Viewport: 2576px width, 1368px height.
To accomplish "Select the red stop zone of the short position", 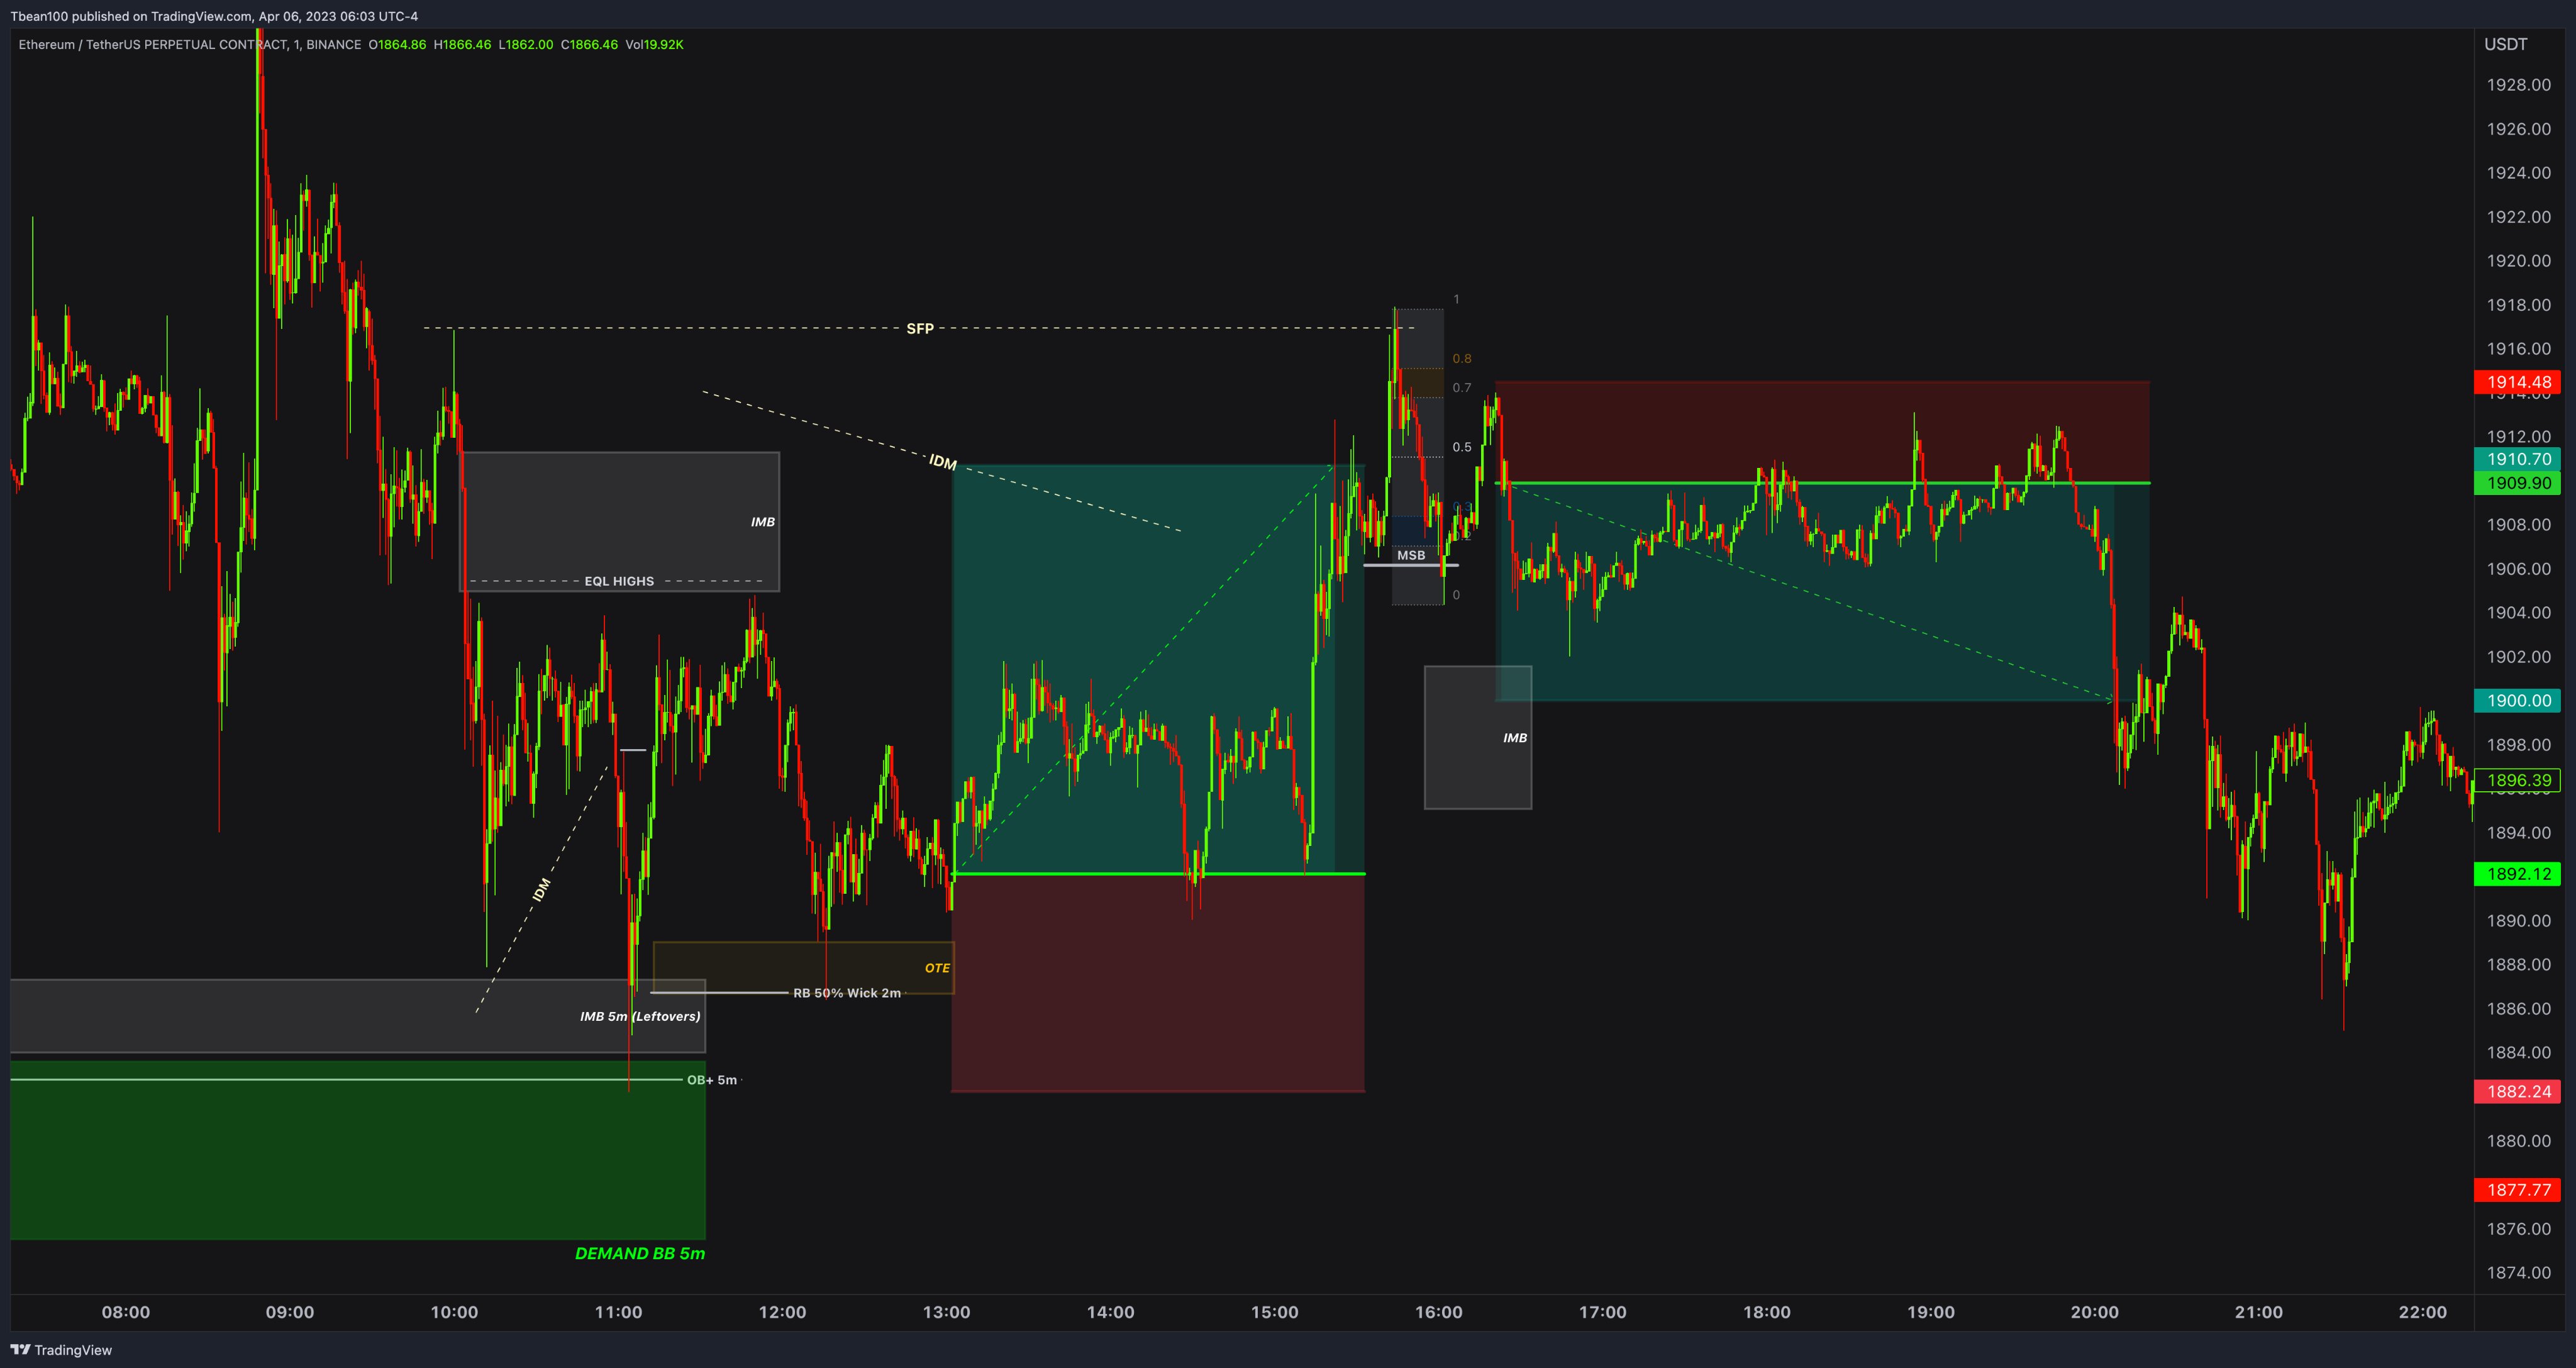I will pos(1822,432).
